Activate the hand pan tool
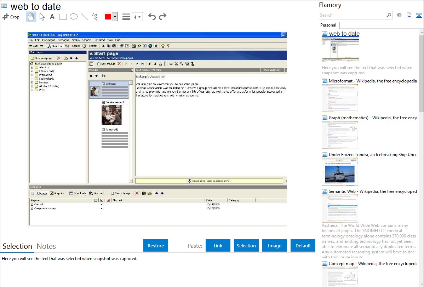 click(31, 17)
